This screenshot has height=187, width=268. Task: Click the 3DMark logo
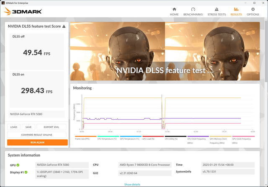click(x=23, y=11)
